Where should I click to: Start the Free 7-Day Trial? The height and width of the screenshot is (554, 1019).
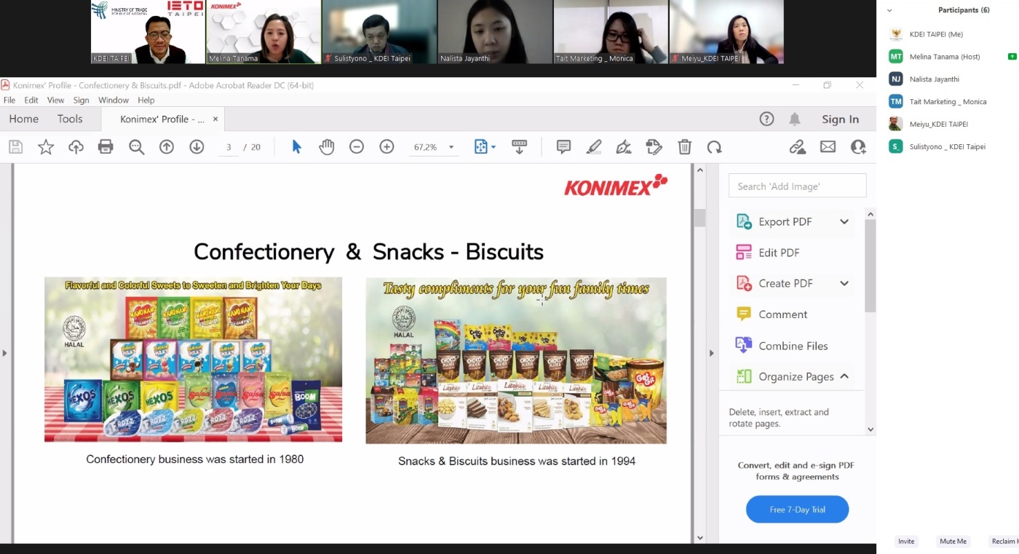pos(797,510)
